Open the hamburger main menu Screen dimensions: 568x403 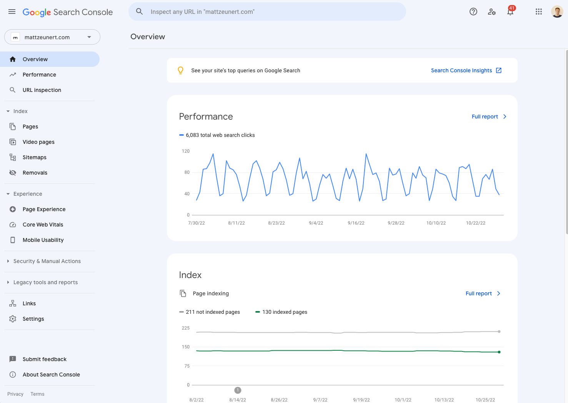[12, 12]
